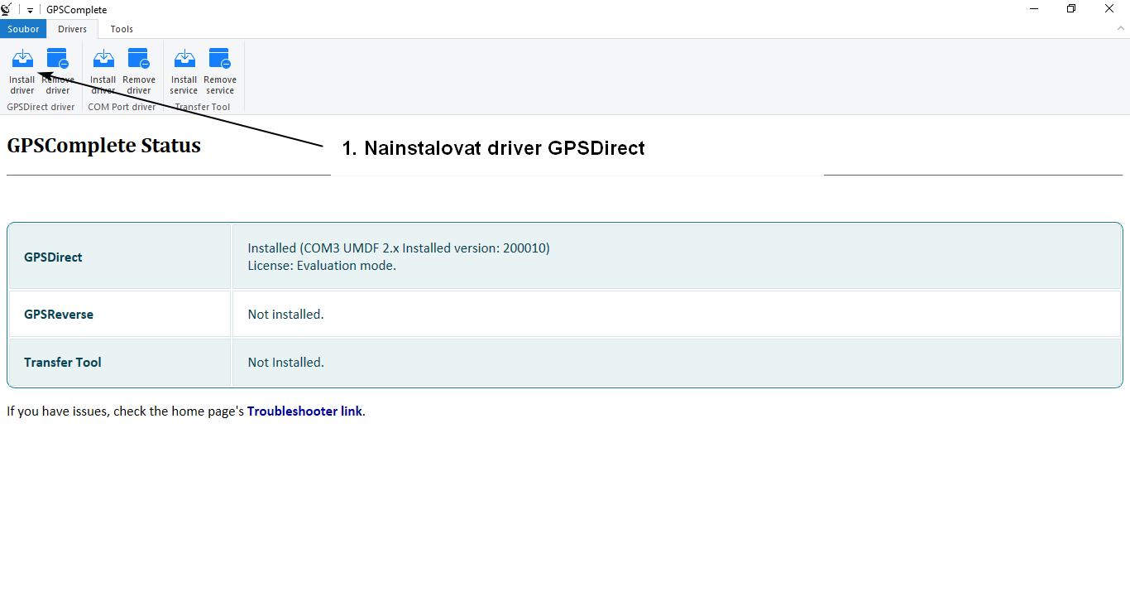The width and height of the screenshot is (1130, 611).
Task: Switch to the Tools ribbon tab
Action: pyautogui.click(x=121, y=28)
